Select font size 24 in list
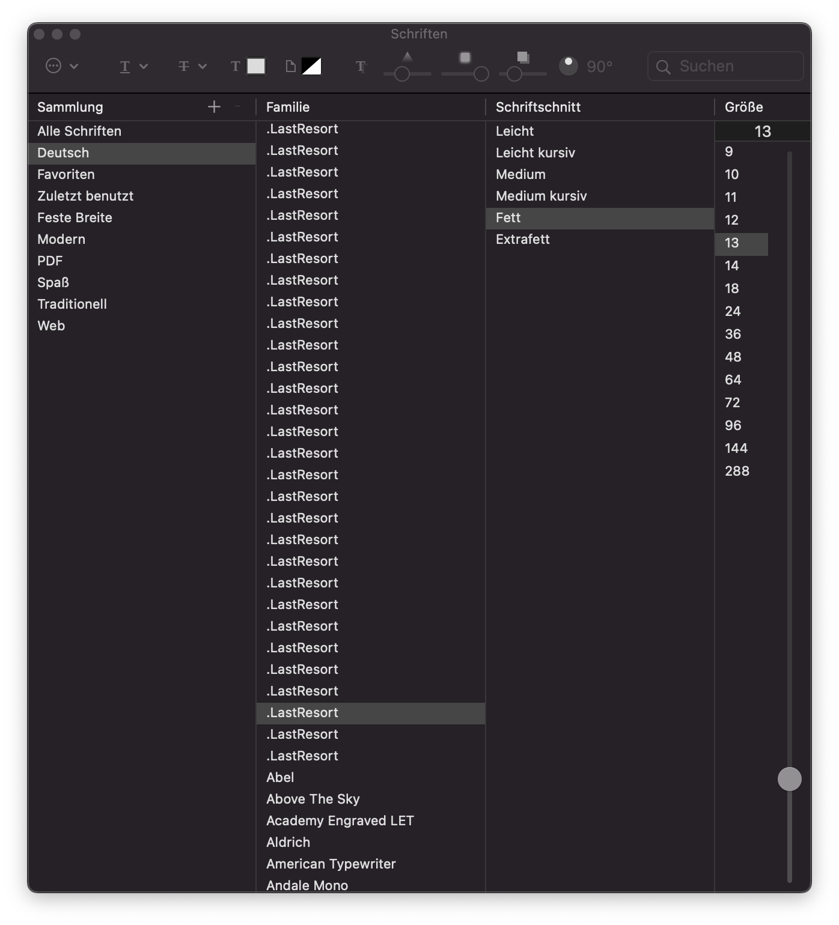839x925 pixels. [x=733, y=311]
